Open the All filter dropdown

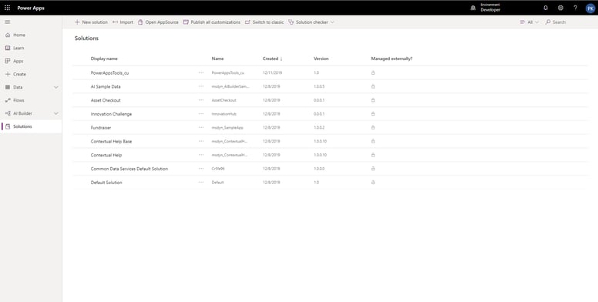tap(529, 22)
